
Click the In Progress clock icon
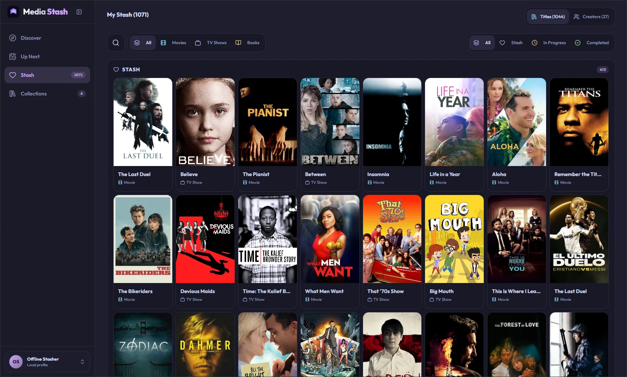tap(535, 43)
